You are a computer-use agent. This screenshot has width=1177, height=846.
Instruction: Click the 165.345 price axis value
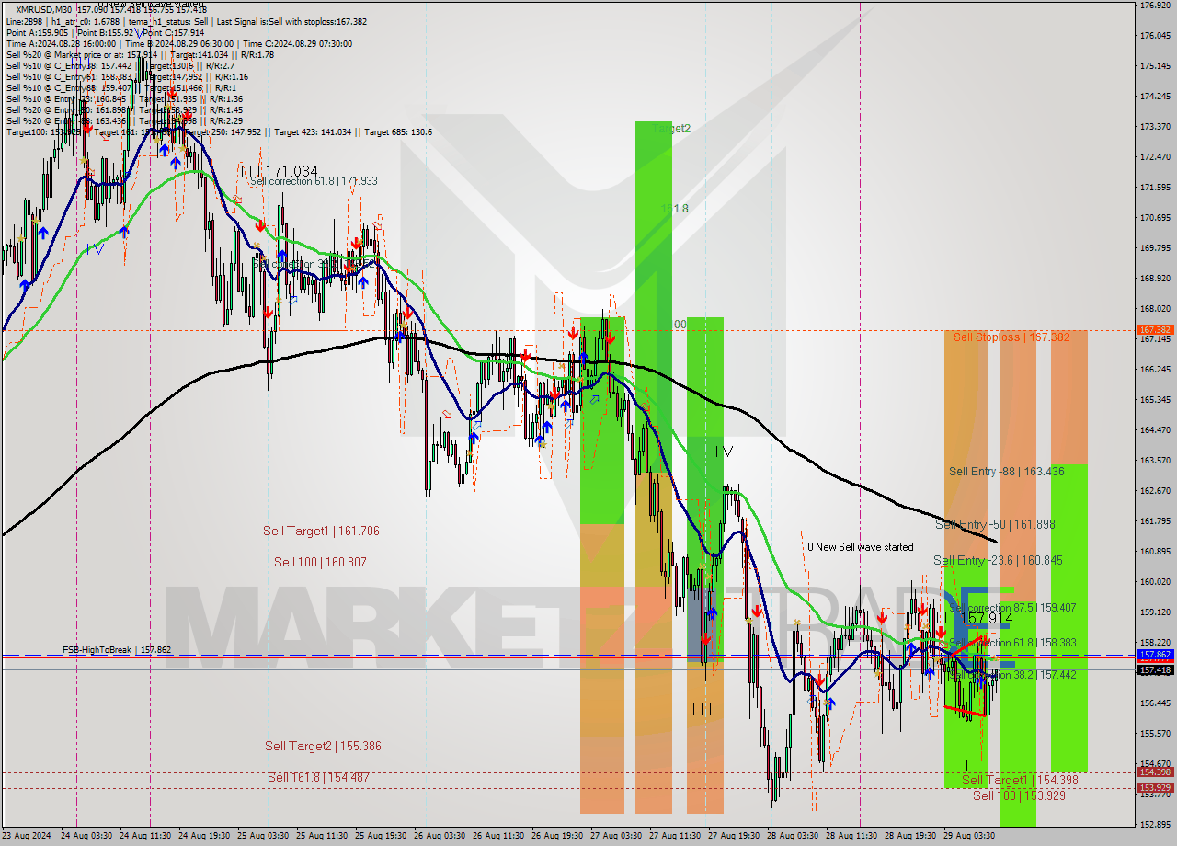point(1154,399)
